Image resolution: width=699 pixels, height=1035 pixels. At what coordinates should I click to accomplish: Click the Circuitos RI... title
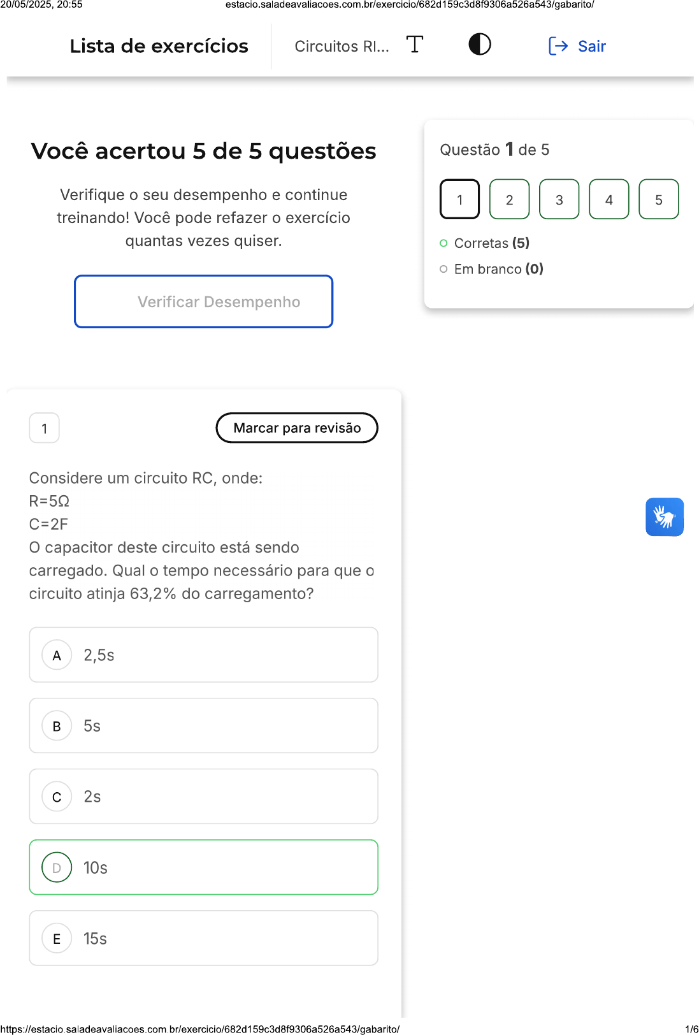[342, 47]
